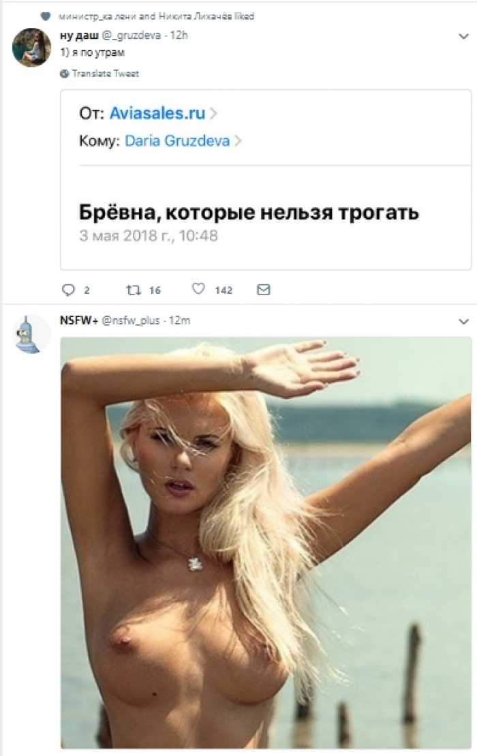Open the @nsfw_plus handle link
477x756 pixels.
click(x=130, y=320)
